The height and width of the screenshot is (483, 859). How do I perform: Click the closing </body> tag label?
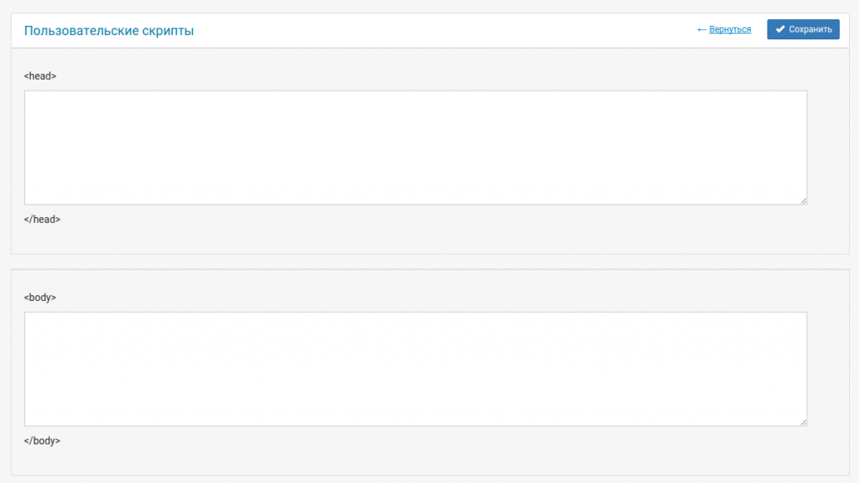(x=42, y=441)
